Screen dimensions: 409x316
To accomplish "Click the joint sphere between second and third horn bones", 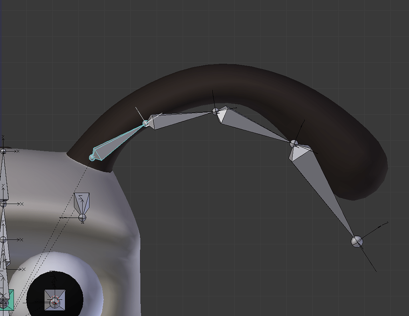I will pyautogui.click(x=215, y=111).
